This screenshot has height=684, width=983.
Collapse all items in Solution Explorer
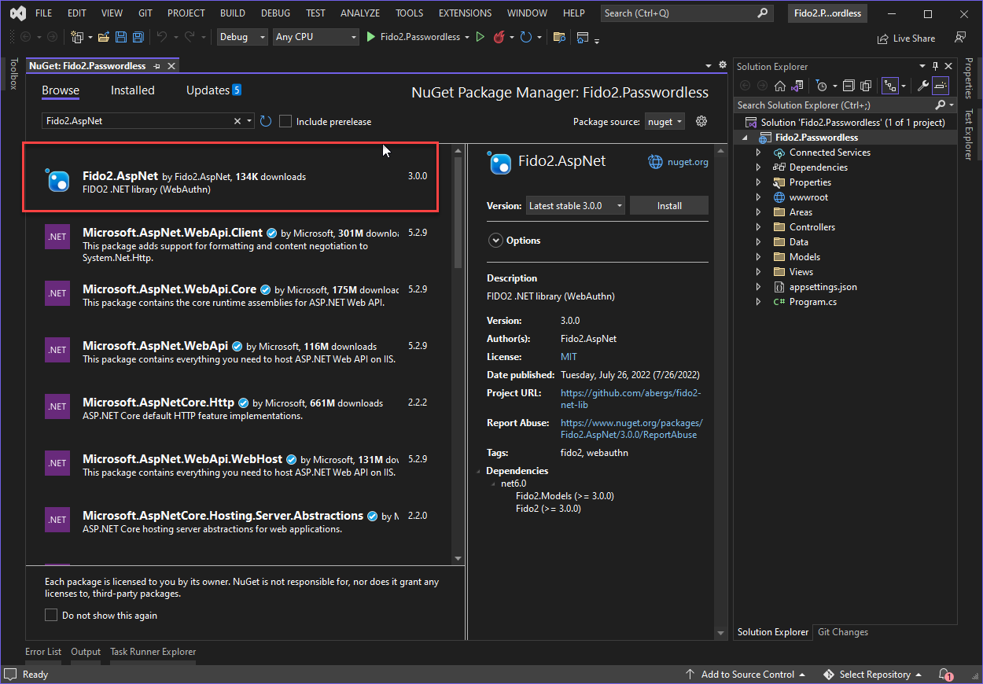(849, 86)
